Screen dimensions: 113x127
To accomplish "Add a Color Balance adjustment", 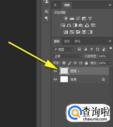I will 69,25.
